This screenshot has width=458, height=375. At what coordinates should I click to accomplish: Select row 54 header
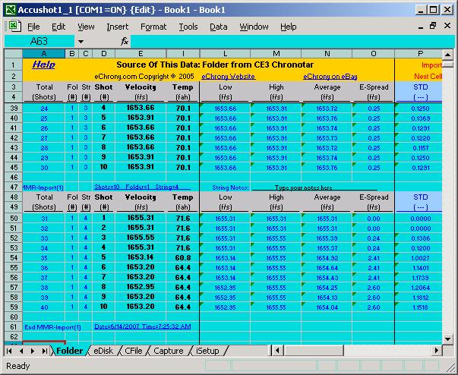click(14, 257)
